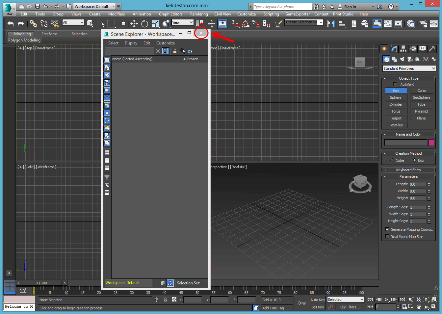The width and height of the screenshot is (442, 314).
Task: Click the Play Animation button
Action: tap(386, 300)
